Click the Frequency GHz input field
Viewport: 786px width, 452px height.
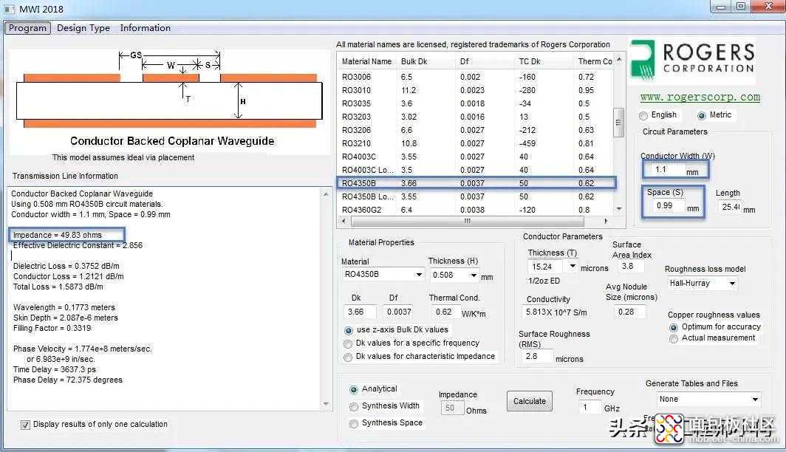click(589, 407)
